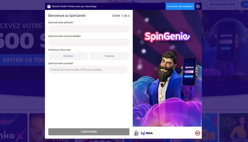Click the help question mark icon

click(49, 7)
